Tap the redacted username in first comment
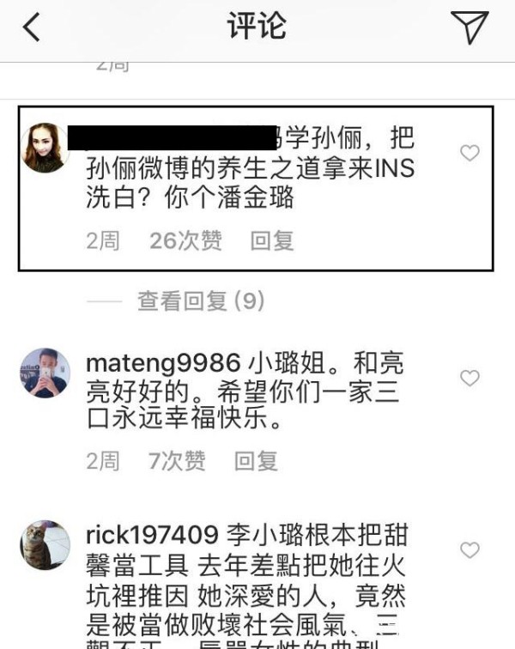 coord(172,137)
